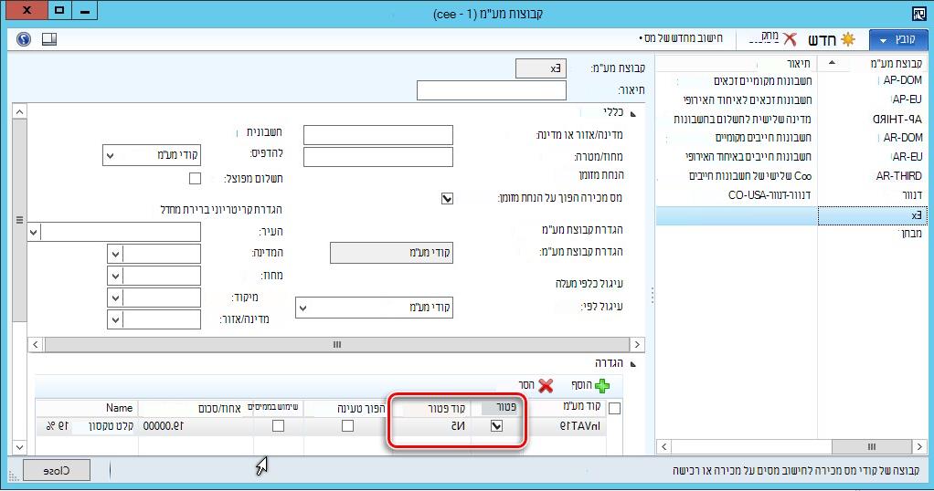Open the המדינה state dropdown
Viewport: 934px width, 491px height.
click(x=115, y=254)
